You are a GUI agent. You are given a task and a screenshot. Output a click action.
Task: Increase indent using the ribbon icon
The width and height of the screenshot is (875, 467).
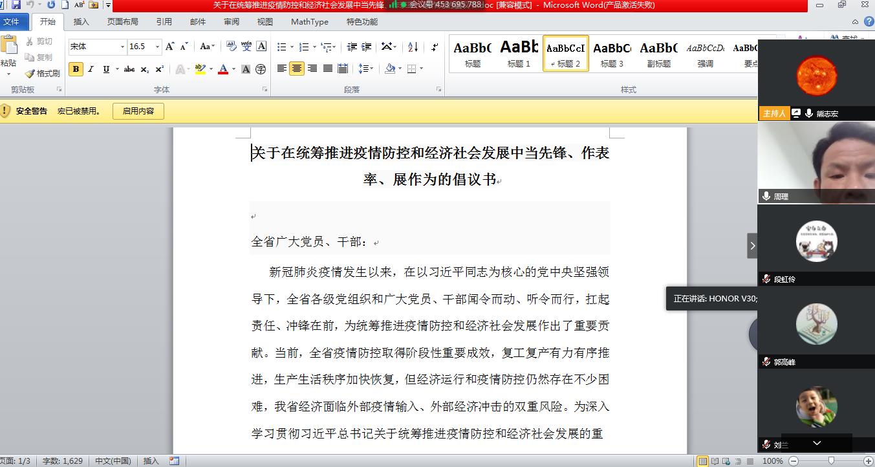coord(367,47)
